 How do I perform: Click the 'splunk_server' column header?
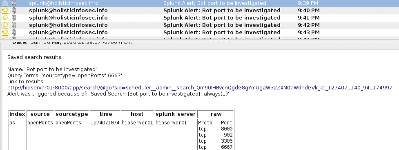pos(175,114)
